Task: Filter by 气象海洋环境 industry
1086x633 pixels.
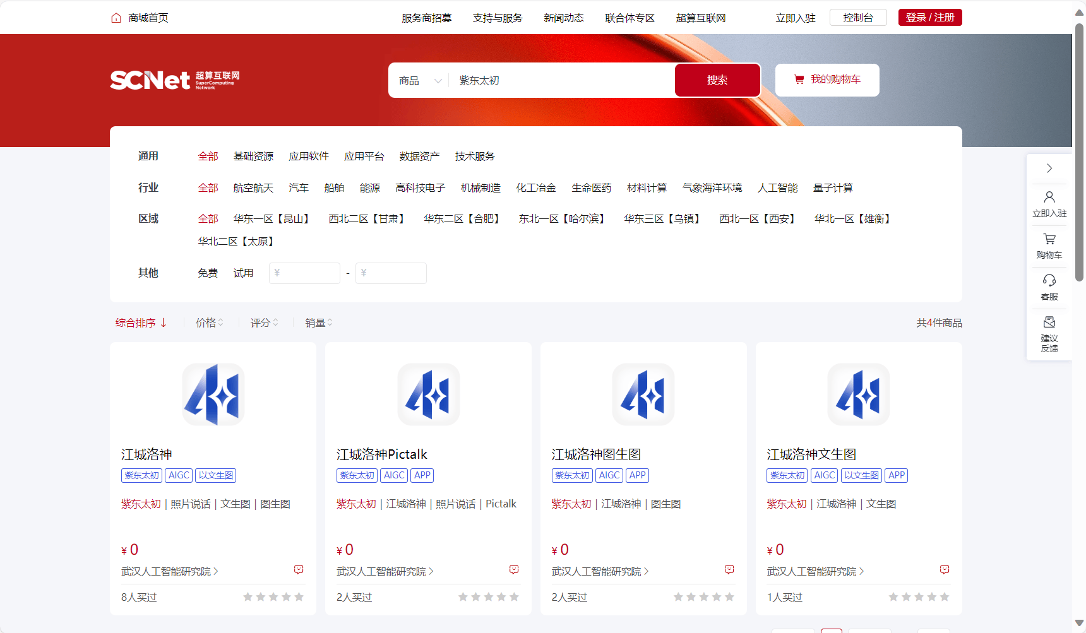Action: [x=712, y=188]
